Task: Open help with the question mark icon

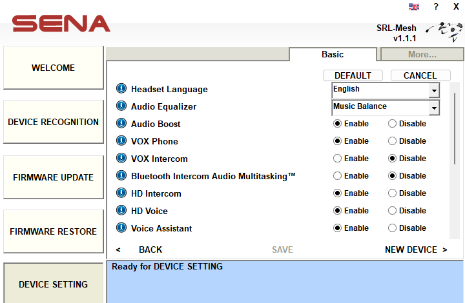Action: click(436, 6)
